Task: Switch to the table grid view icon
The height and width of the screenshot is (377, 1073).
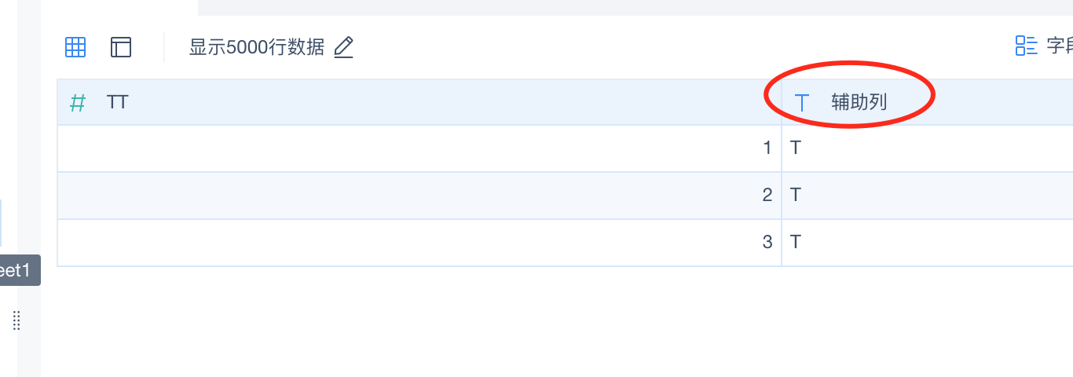Action: point(75,47)
